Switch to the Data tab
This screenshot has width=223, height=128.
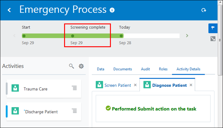pos(101,69)
